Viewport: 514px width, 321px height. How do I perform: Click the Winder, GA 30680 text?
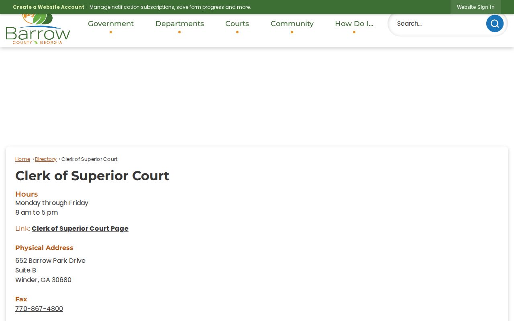pyautogui.click(x=43, y=280)
